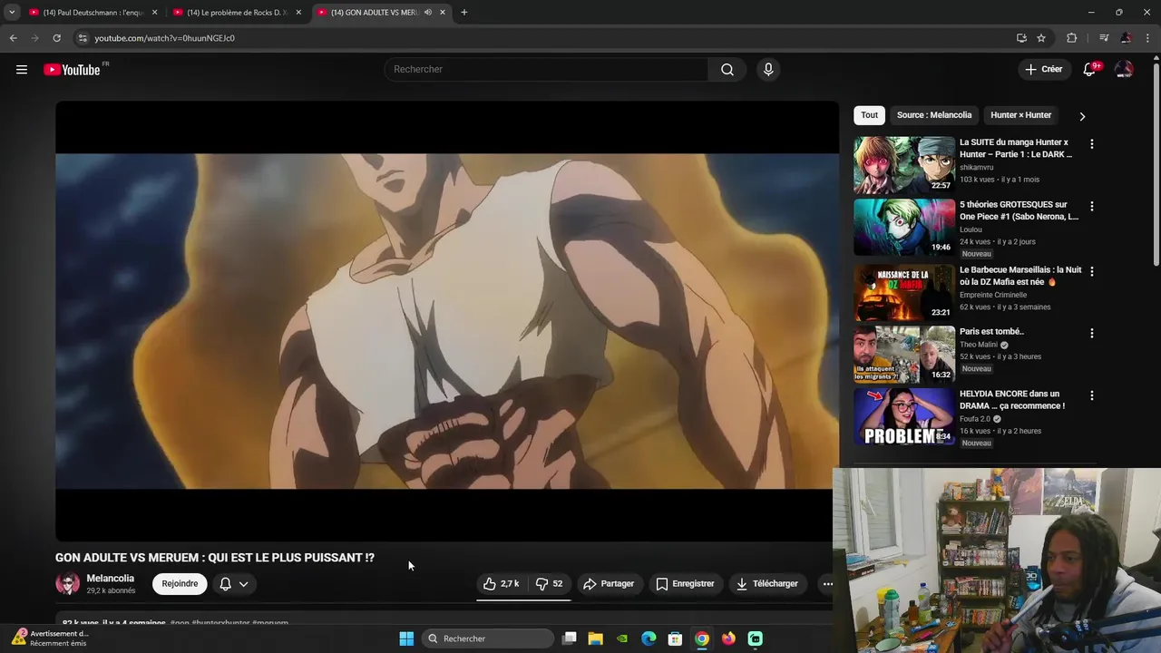
Task: Open more actions ellipsis beside Télécharger
Action: tap(827, 584)
